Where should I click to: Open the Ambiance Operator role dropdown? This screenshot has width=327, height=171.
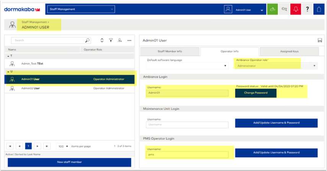click(276, 66)
